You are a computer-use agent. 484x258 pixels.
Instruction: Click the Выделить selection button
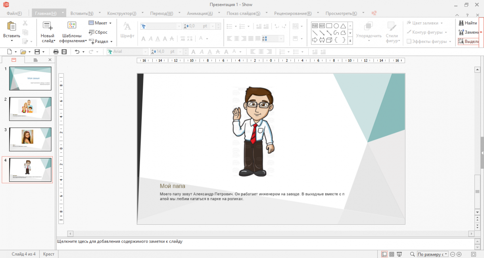point(468,41)
